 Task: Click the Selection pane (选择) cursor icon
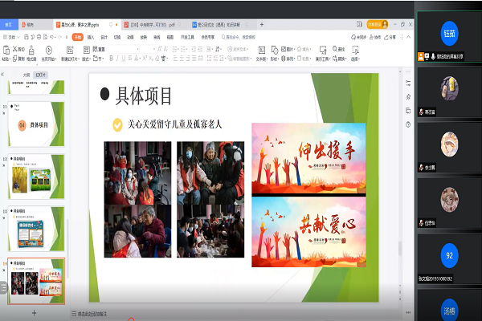pos(355,50)
